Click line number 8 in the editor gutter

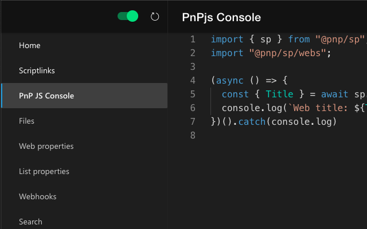tap(193, 136)
